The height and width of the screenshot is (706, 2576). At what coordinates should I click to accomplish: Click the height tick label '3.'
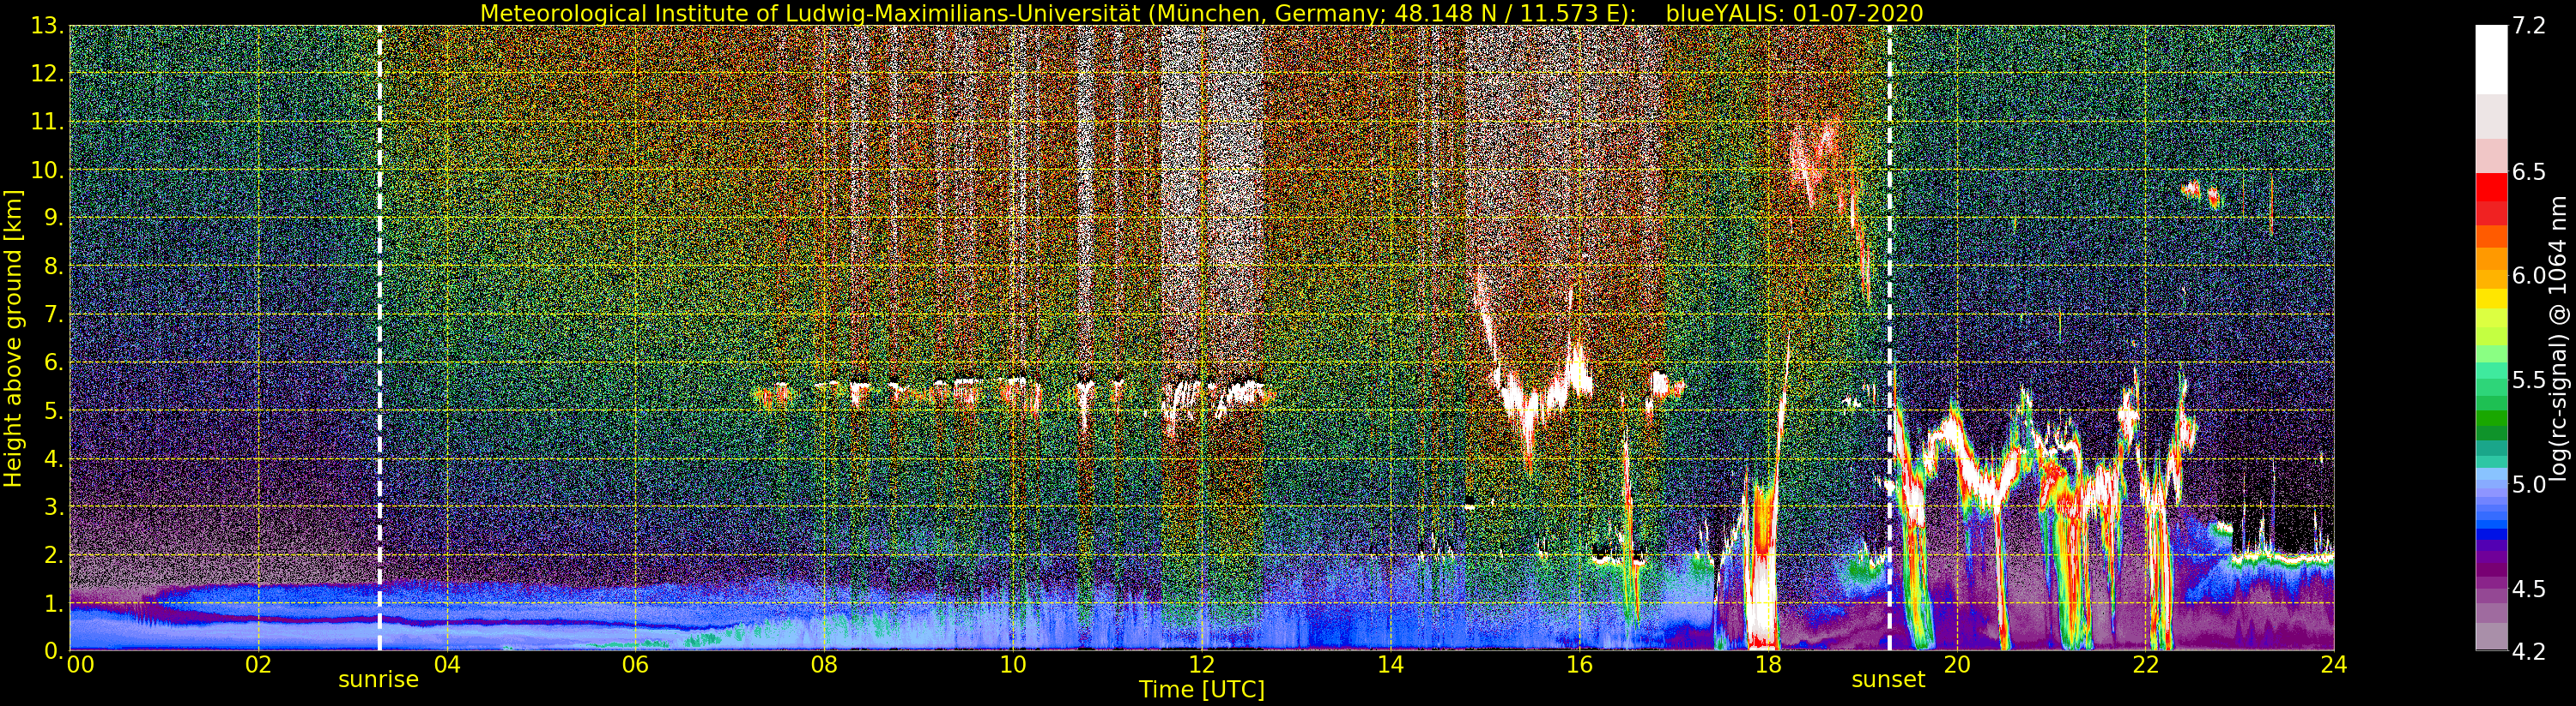point(54,506)
